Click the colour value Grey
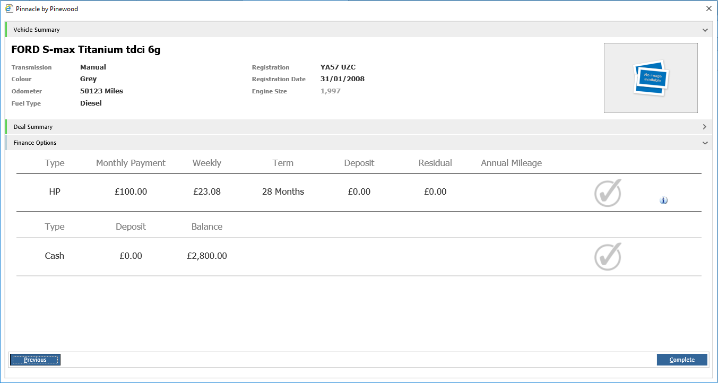718x383 pixels. [88, 79]
